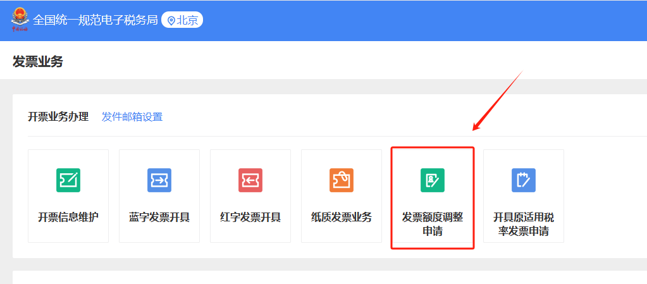
Task: Click the national tax emblem logo
Action: pyautogui.click(x=20, y=18)
